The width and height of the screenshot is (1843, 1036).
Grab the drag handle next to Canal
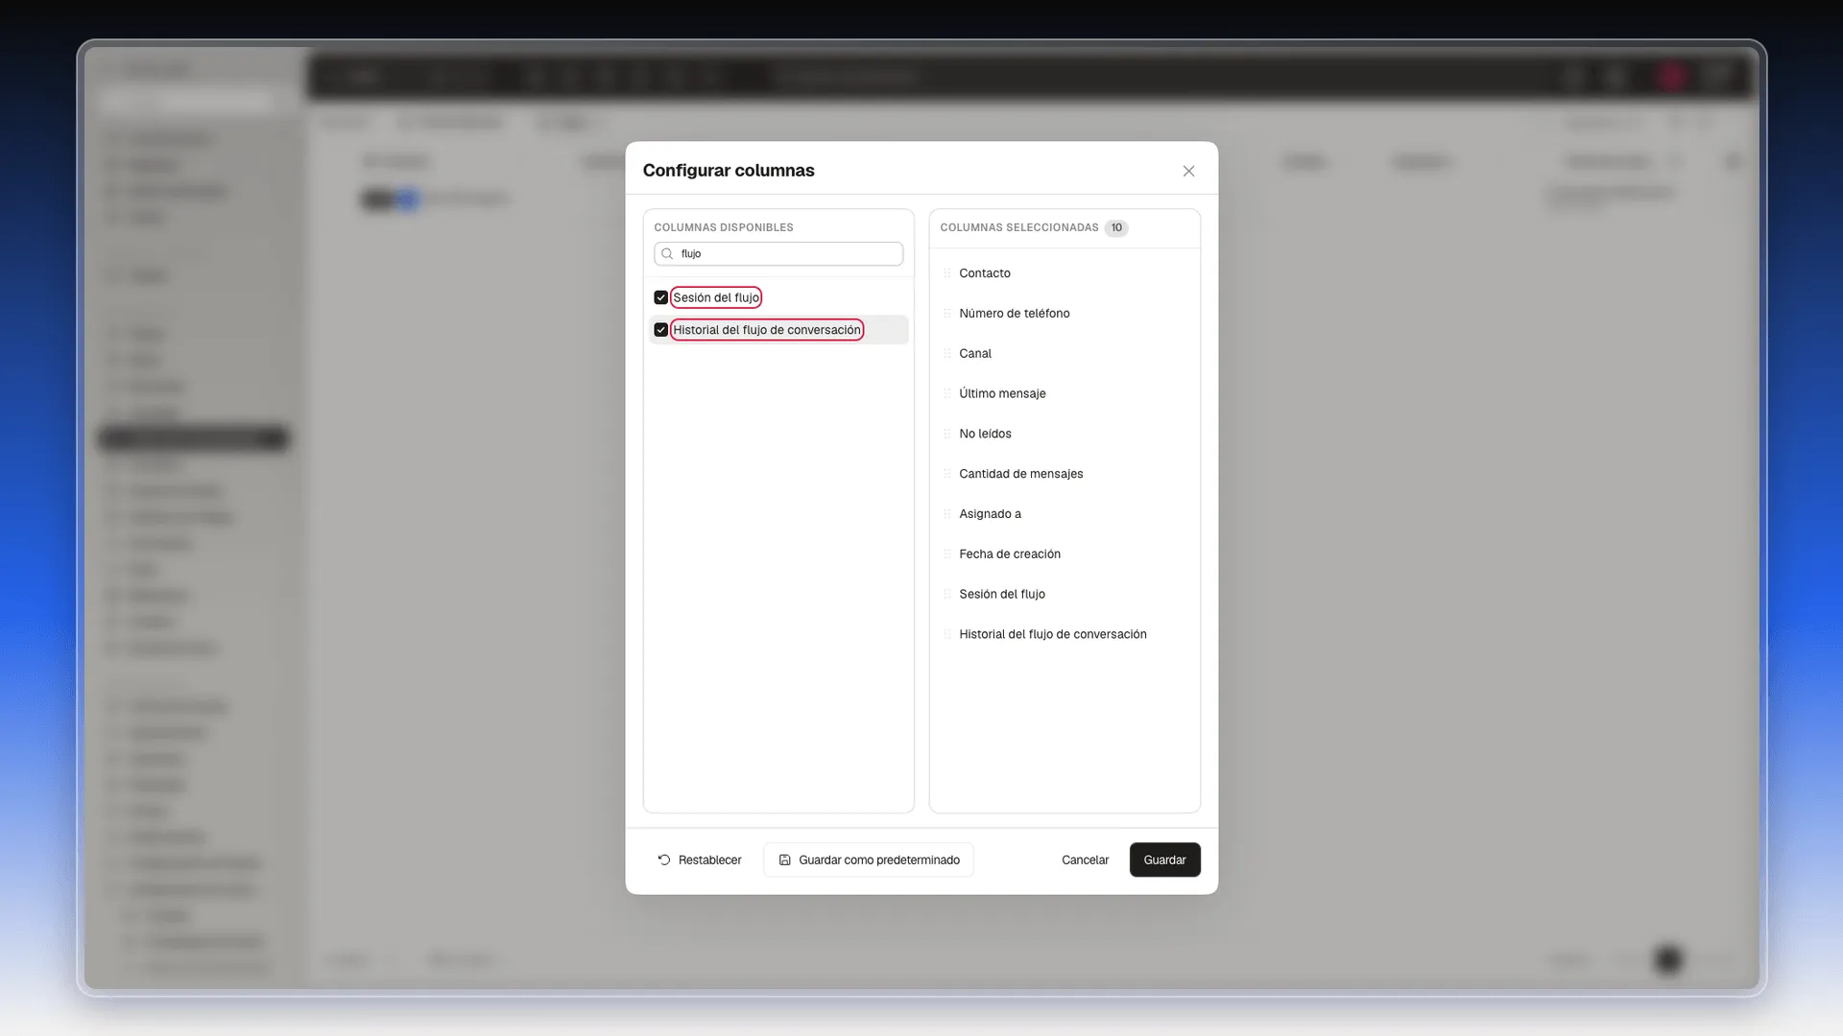click(x=947, y=354)
